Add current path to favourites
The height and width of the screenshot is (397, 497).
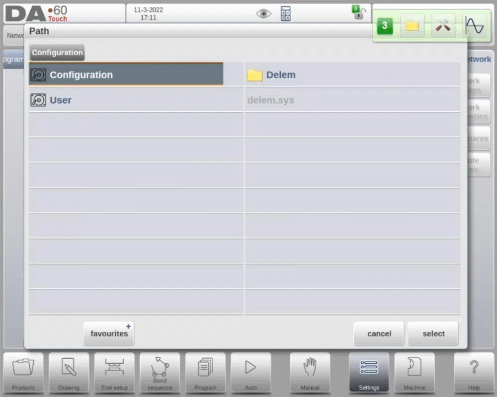click(109, 333)
